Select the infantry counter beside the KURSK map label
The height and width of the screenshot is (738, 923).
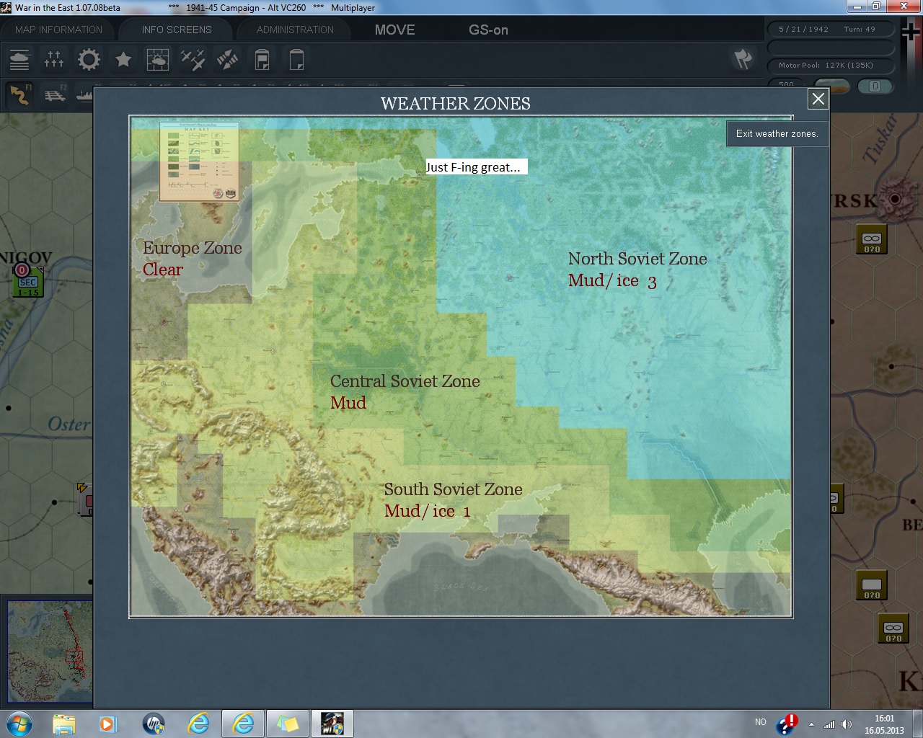[872, 239]
